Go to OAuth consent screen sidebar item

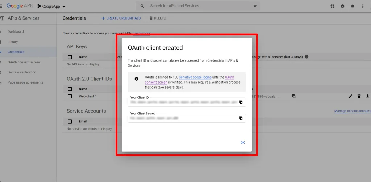(24, 62)
